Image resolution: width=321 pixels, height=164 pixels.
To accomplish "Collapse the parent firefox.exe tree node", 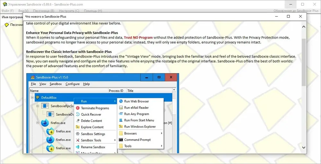I will [38, 123].
